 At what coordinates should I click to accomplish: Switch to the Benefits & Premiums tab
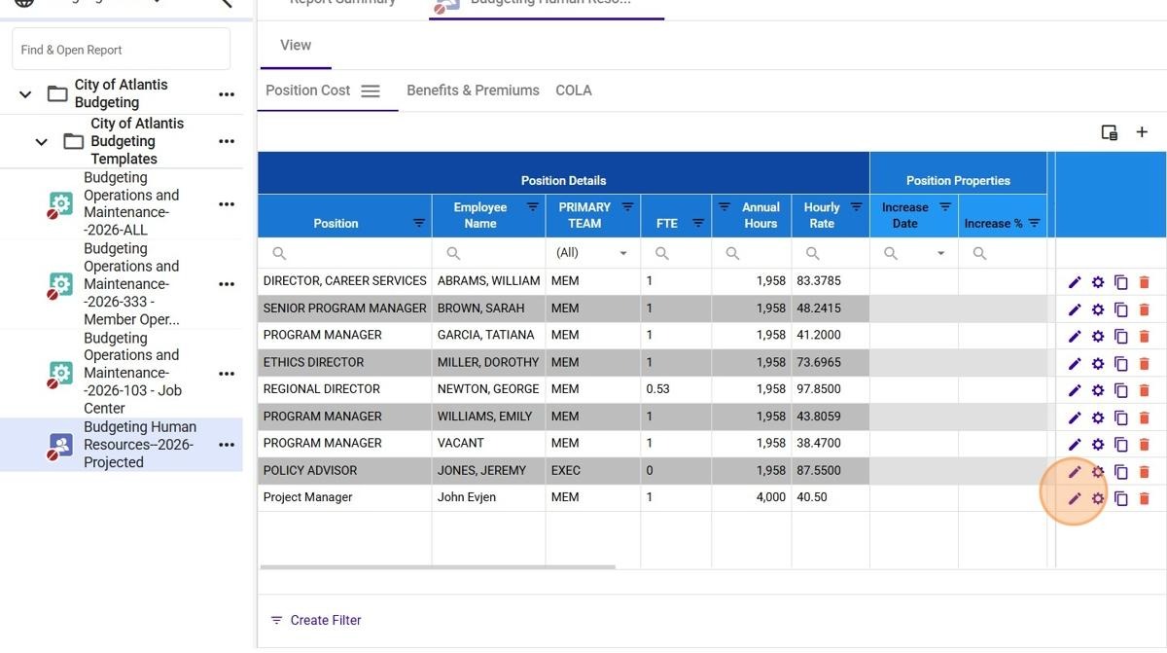point(473,91)
